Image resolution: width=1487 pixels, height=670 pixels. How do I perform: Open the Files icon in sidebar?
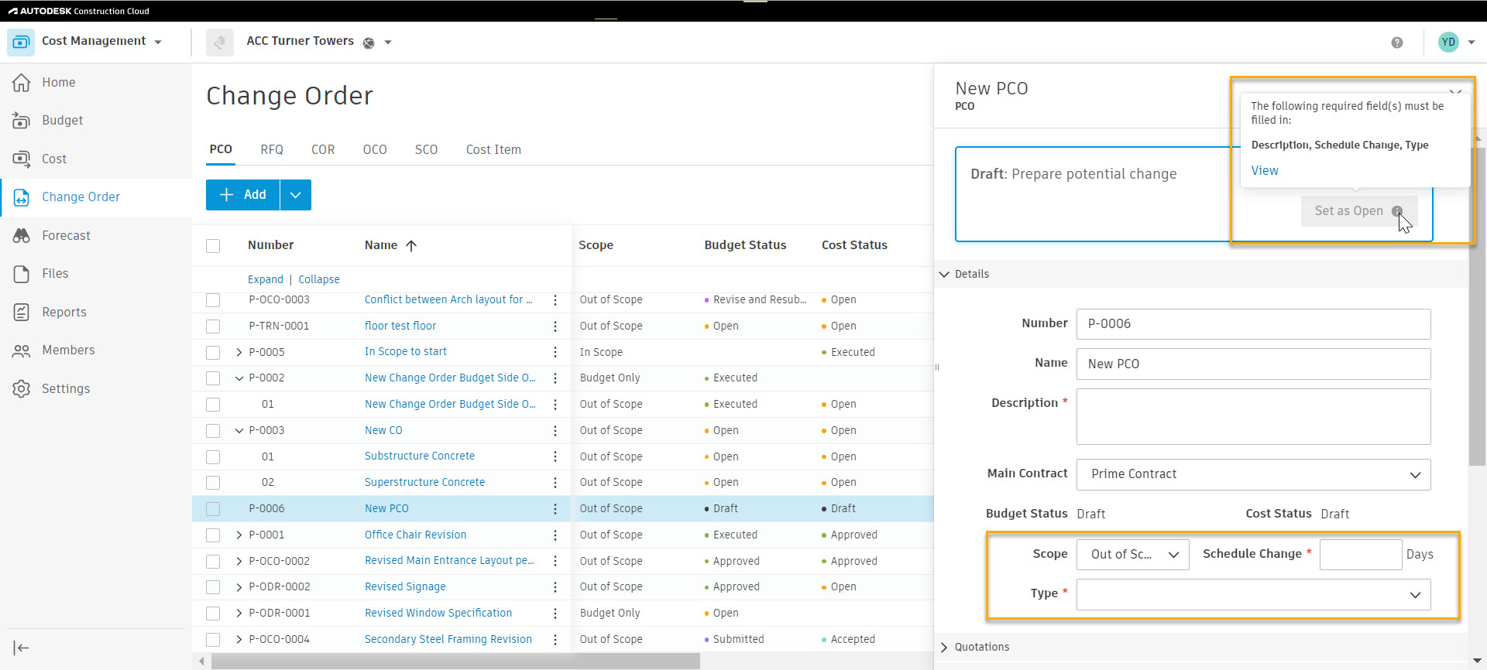click(x=22, y=274)
